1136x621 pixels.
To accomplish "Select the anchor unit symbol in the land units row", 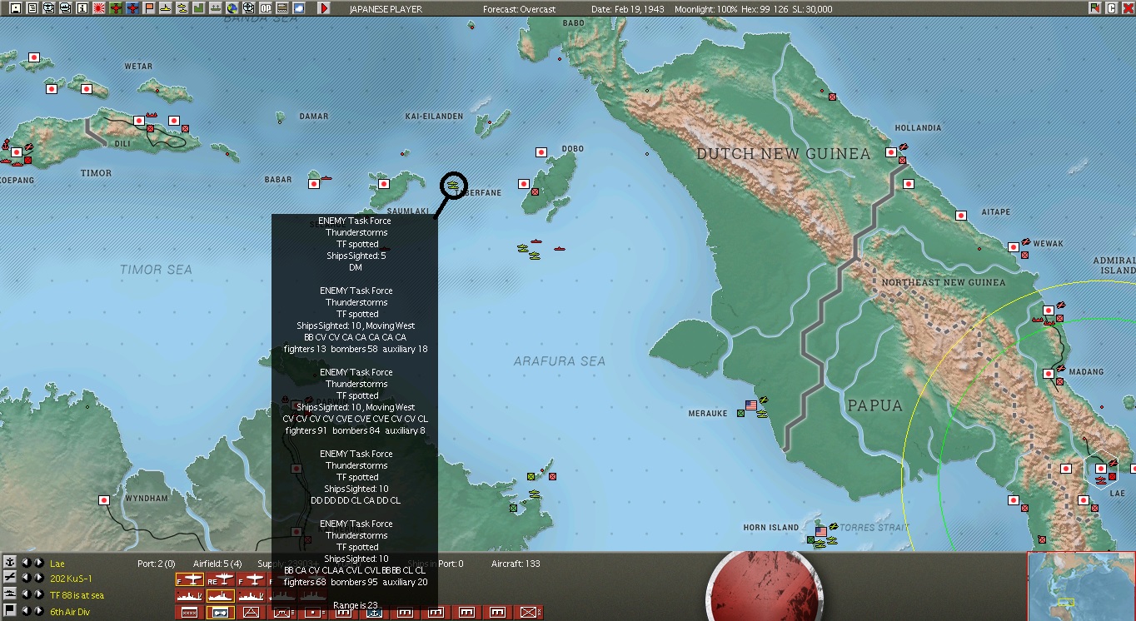I will 374,613.
